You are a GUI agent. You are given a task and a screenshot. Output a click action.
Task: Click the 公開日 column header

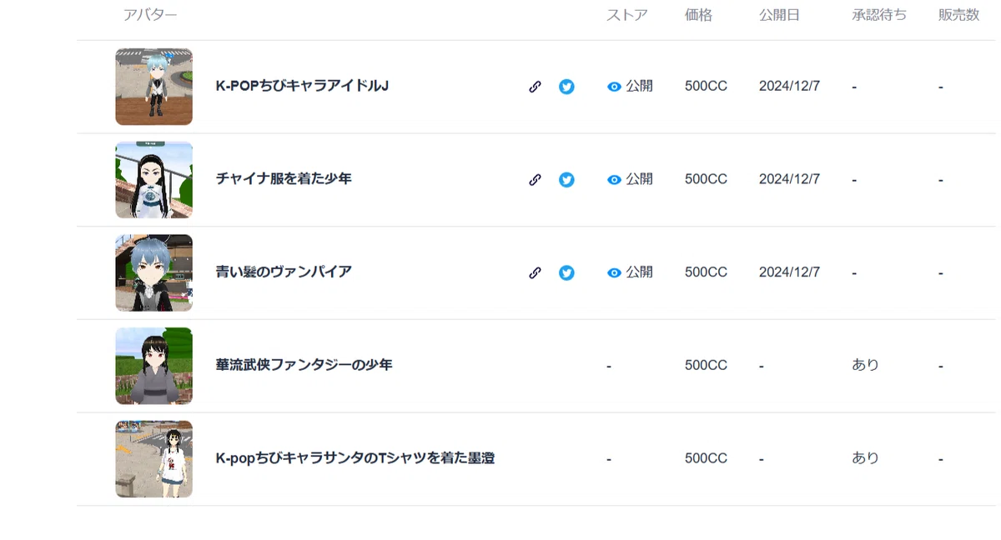780,15
